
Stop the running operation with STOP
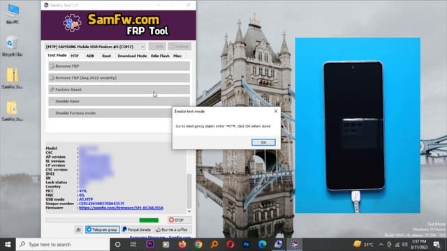(179, 220)
